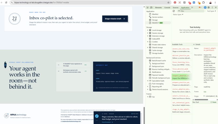The image size is (218, 124).
Task: Expand the Local storage tree node
Action: click(147, 30)
